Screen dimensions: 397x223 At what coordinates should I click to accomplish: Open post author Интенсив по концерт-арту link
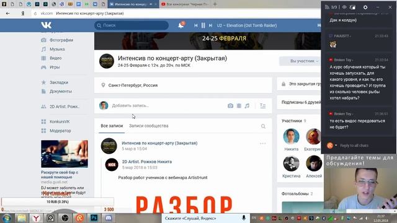(159, 143)
